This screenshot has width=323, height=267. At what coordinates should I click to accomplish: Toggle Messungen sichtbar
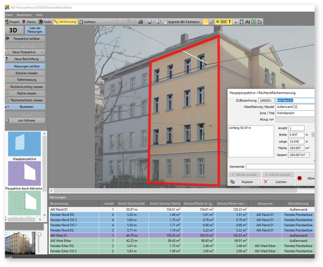26,66
